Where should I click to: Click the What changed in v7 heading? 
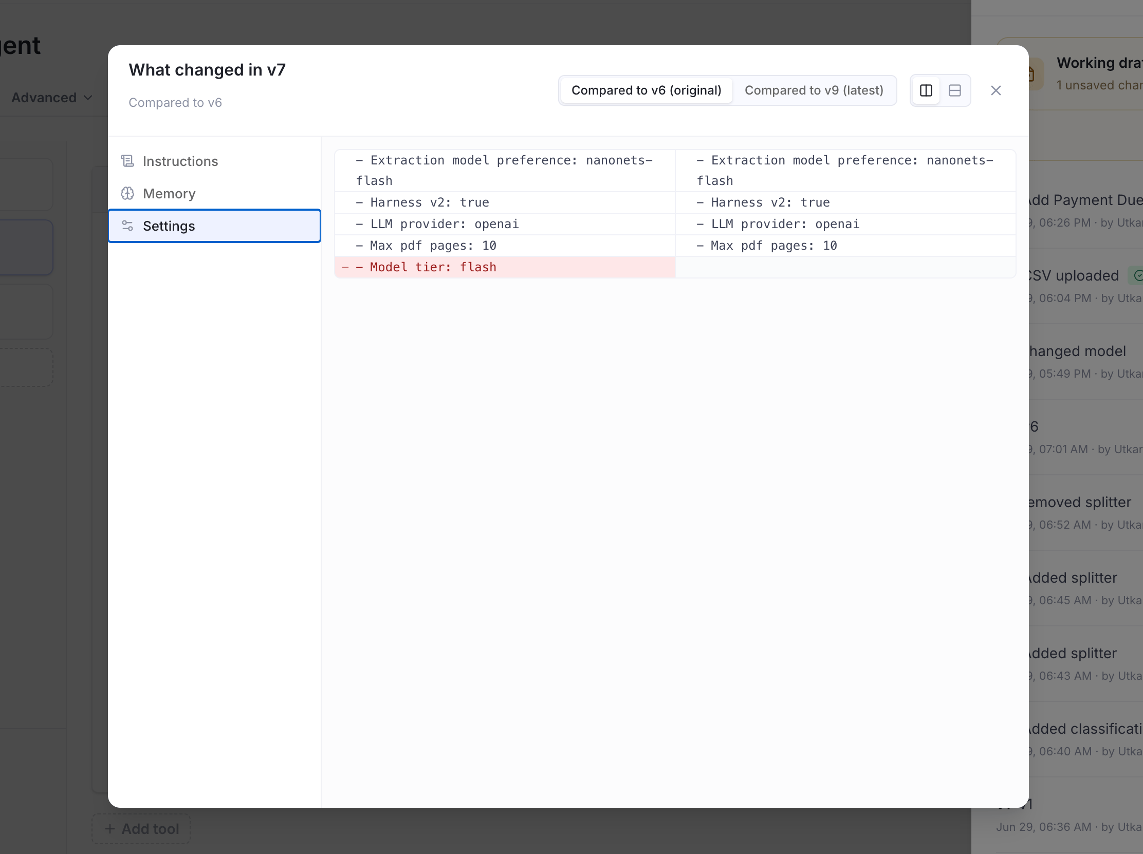pyautogui.click(x=207, y=70)
